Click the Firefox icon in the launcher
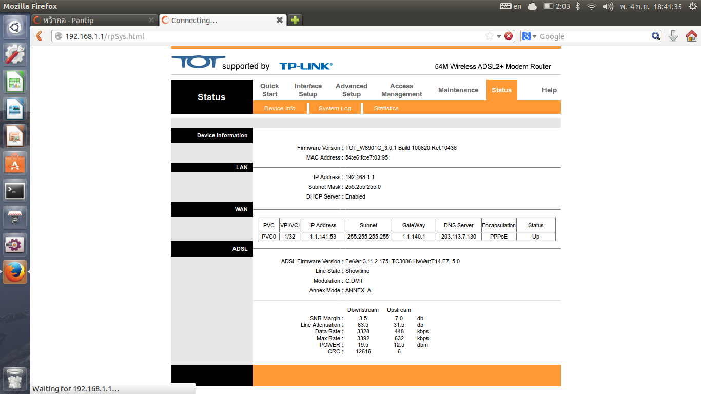The image size is (701, 394). (x=15, y=272)
